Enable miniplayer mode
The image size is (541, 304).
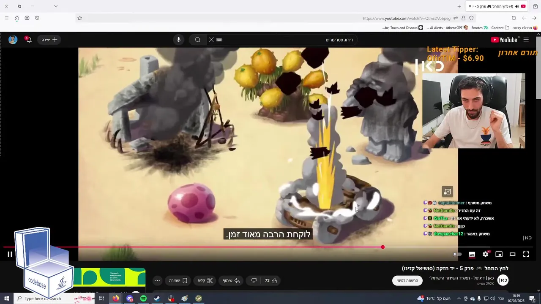pyautogui.click(x=499, y=254)
